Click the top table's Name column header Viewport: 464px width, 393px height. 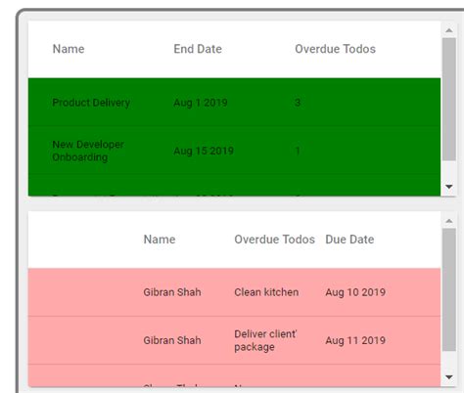69,49
